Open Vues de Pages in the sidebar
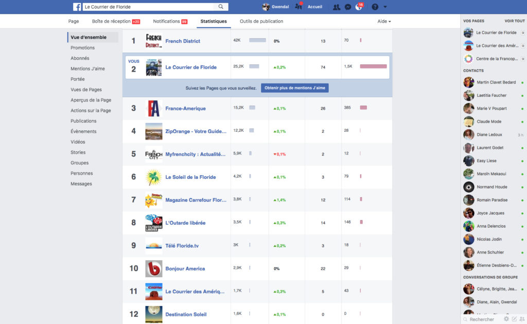This screenshot has width=527, height=324. pos(86,90)
